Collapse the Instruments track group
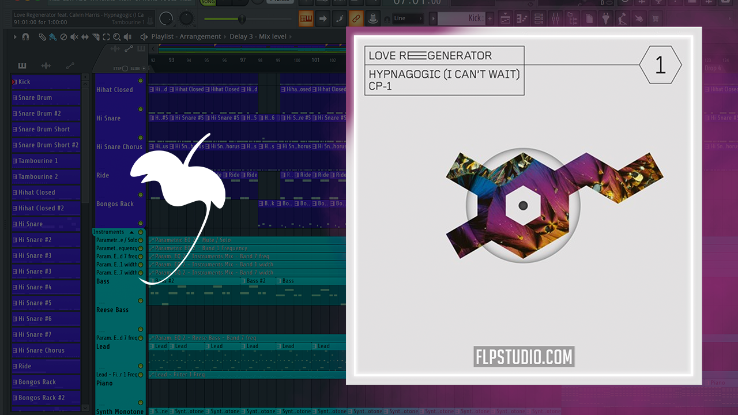Image resolution: width=738 pixels, height=415 pixels. coord(130,232)
